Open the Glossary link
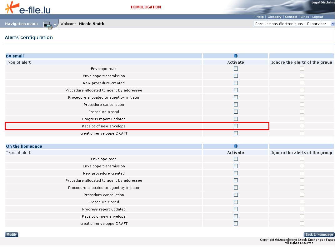The width and height of the screenshot is (335, 247). click(x=274, y=17)
